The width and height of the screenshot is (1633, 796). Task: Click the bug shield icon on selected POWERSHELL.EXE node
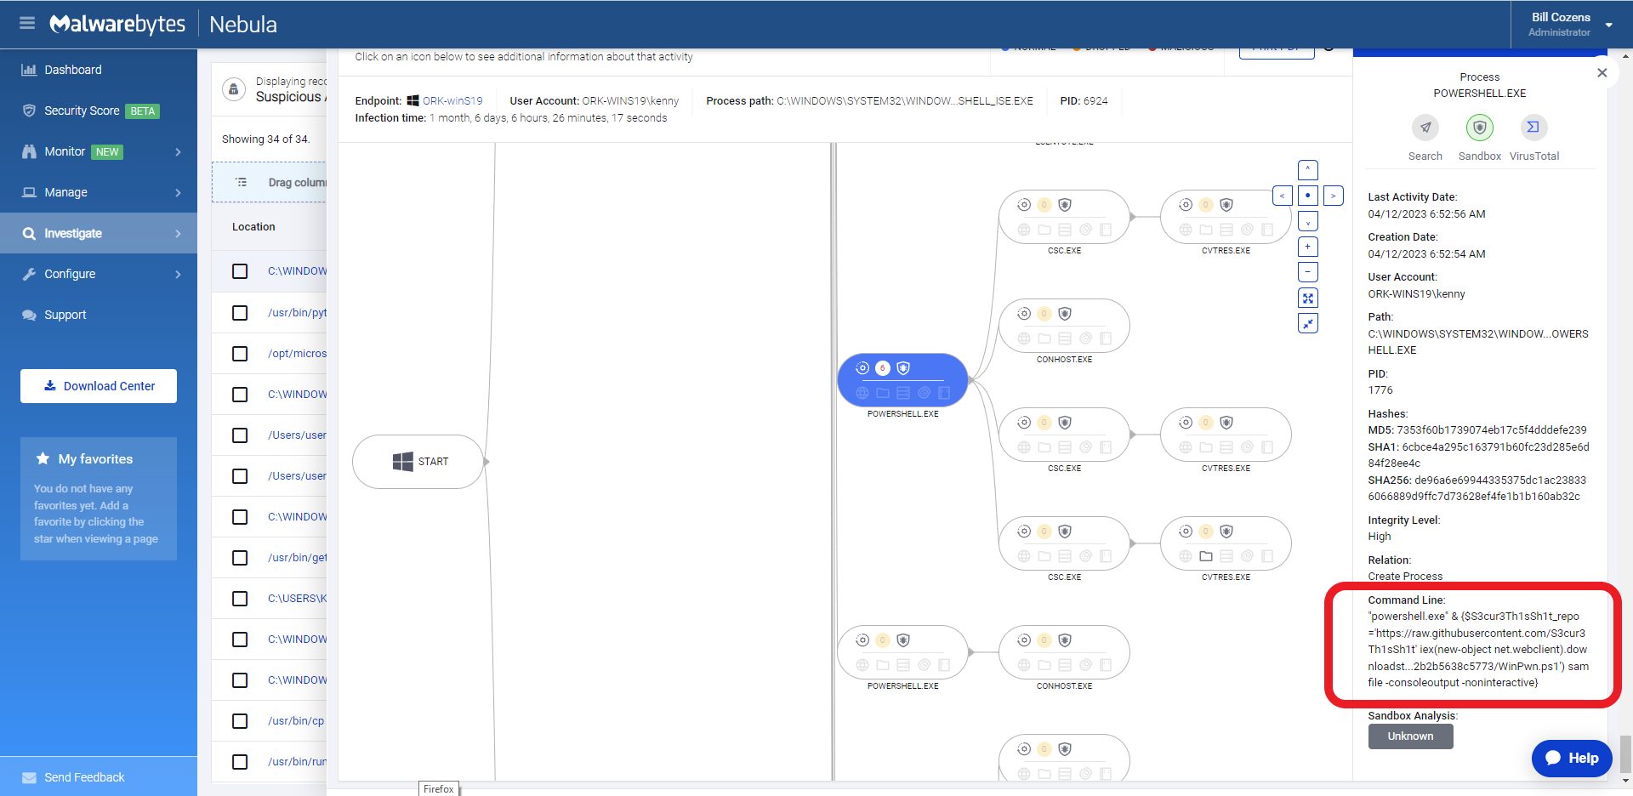tap(903, 368)
